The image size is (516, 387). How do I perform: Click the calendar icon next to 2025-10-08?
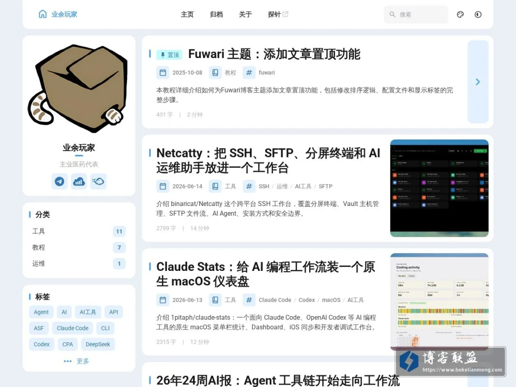click(163, 73)
